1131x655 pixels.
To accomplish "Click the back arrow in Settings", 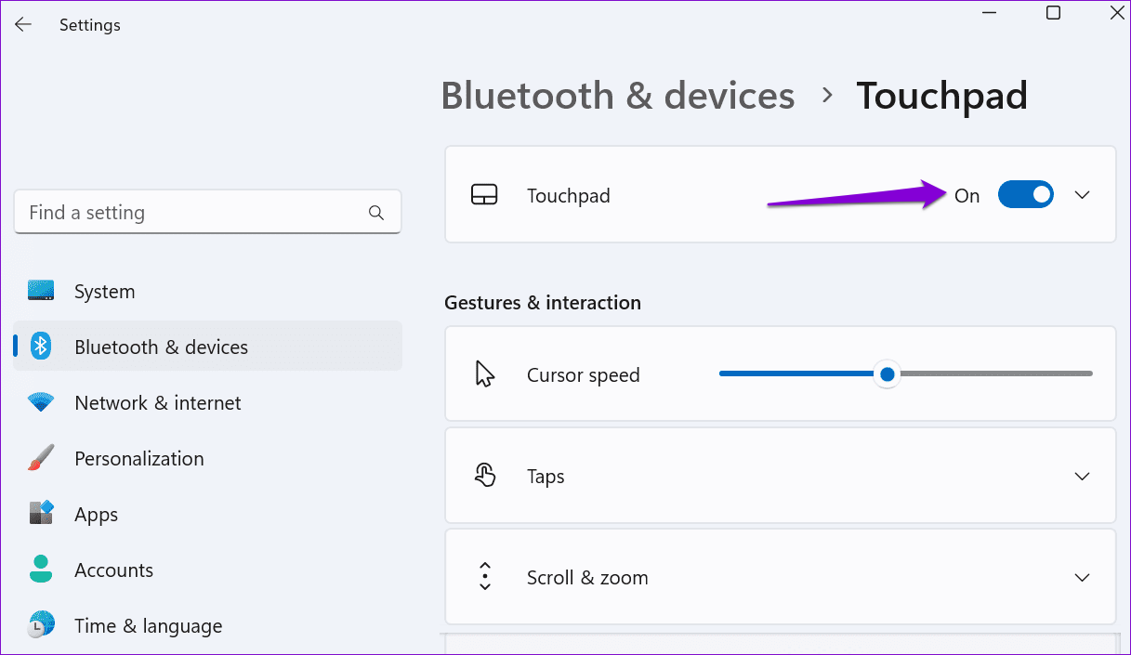I will point(23,25).
